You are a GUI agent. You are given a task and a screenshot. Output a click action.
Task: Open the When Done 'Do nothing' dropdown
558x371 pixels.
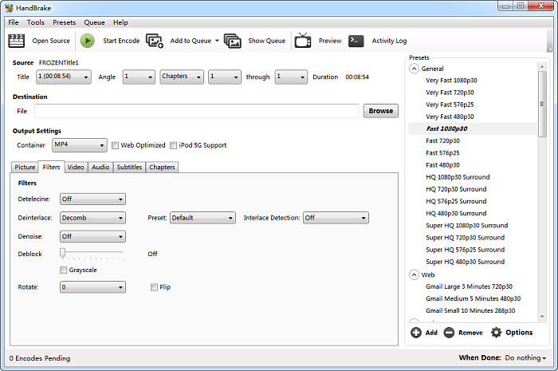click(x=525, y=357)
